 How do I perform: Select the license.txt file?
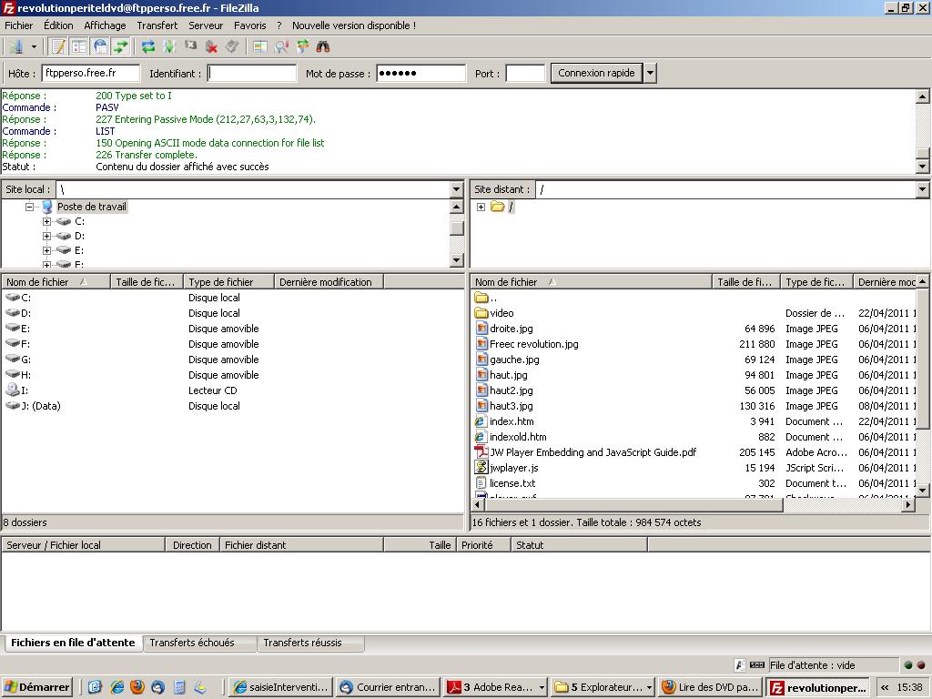pos(512,483)
